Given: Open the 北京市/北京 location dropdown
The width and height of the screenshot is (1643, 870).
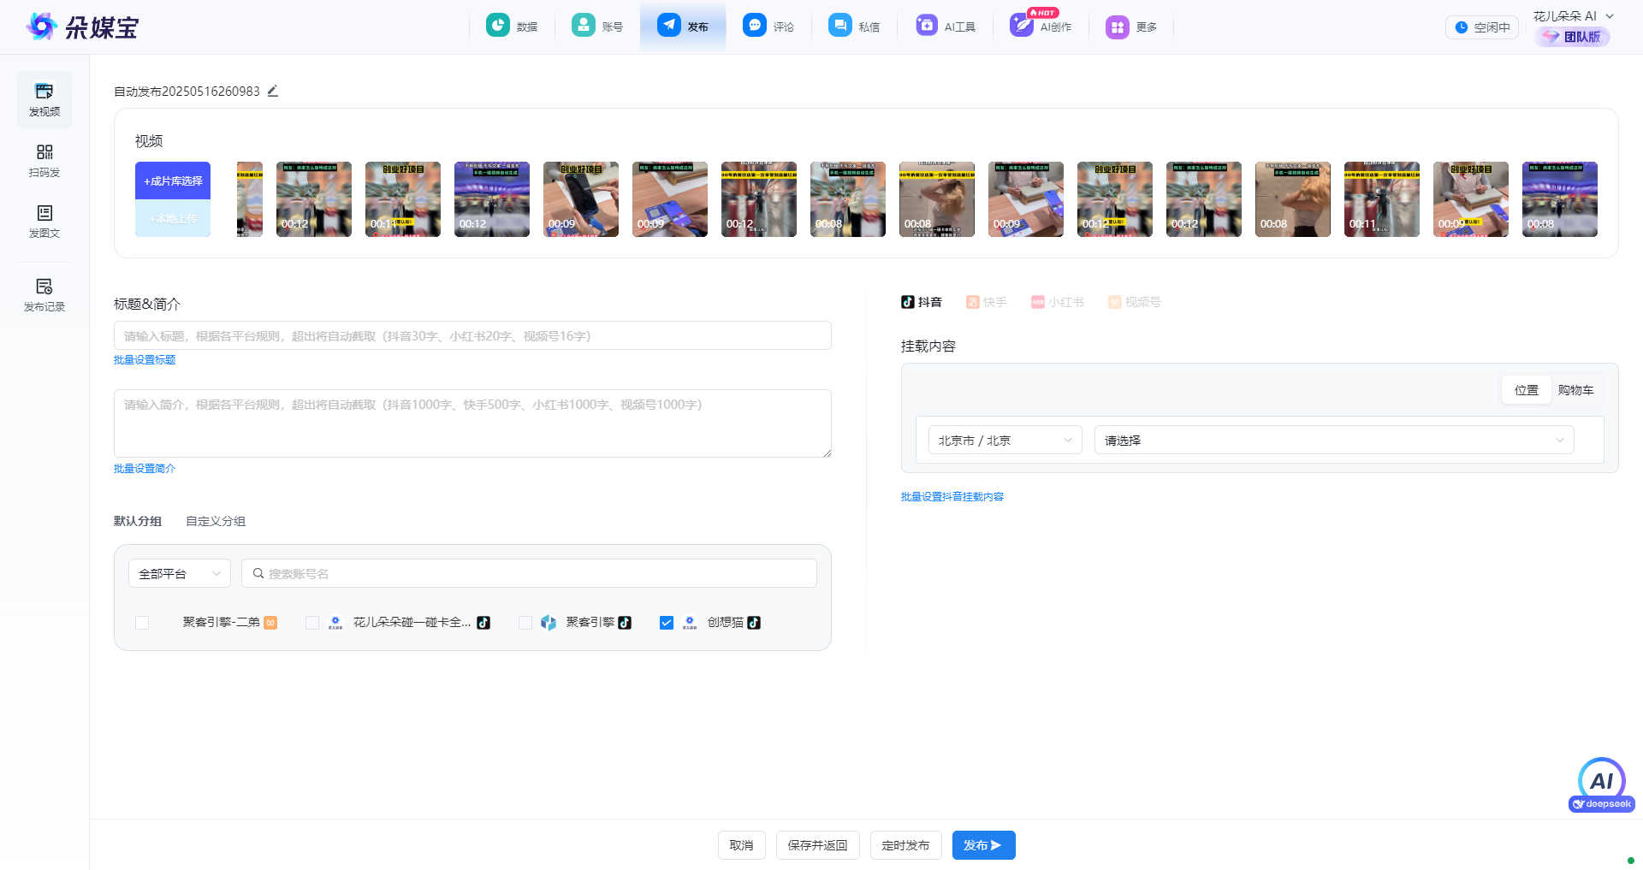Looking at the screenshot, I should (x=1005, y=440).
